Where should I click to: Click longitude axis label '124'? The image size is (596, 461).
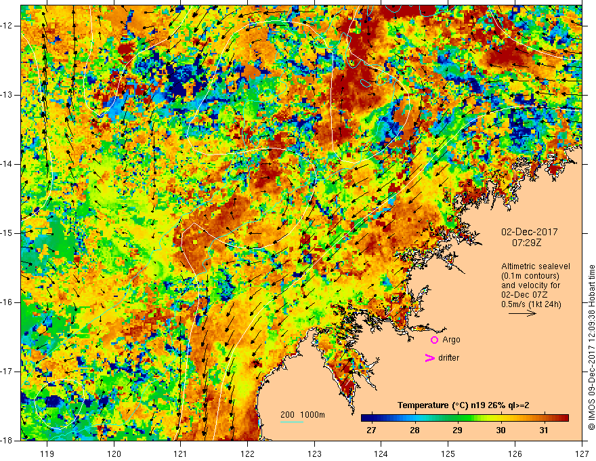point(381,454)
